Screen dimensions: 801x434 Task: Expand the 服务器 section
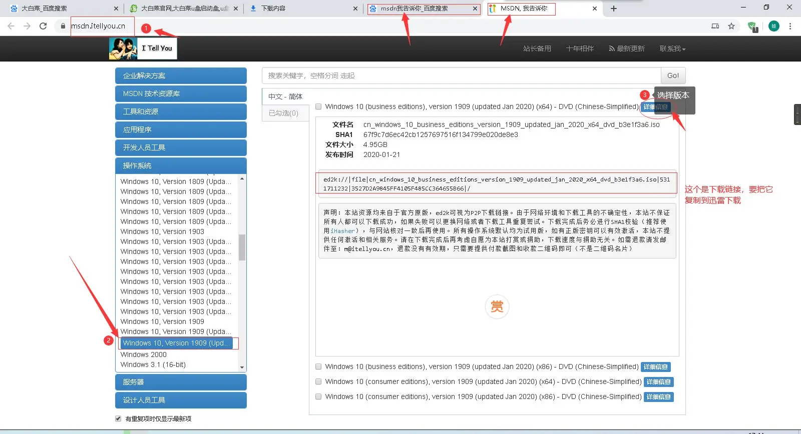click(181, 382)
